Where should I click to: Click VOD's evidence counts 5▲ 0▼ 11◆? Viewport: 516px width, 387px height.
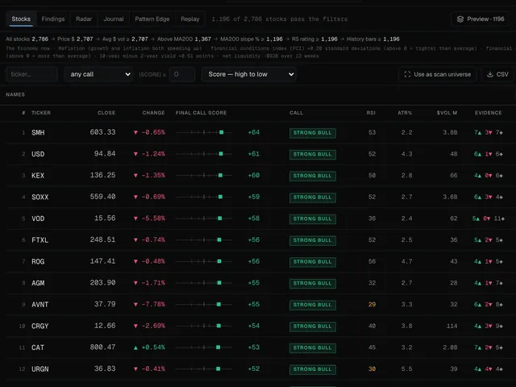(x=489, y=218)
